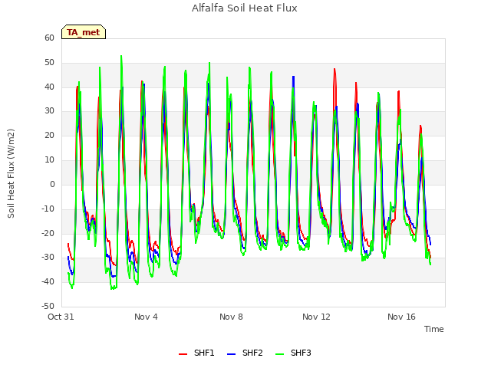
Task: Click the green SHF3 legend swatch
Action: [x=279, y=354]
